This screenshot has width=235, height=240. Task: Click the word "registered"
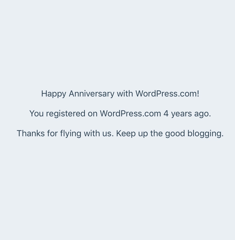[x=66, y=114]
